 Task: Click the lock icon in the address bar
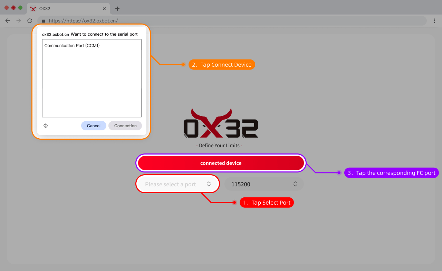(44, 21)
